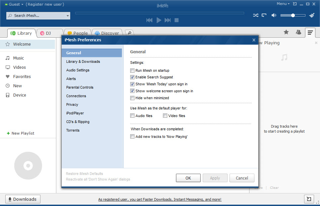Image resolution: width=320 pixels, height=206 pixels.
Task: Start playback with the play button
Action: pos(159,20)
